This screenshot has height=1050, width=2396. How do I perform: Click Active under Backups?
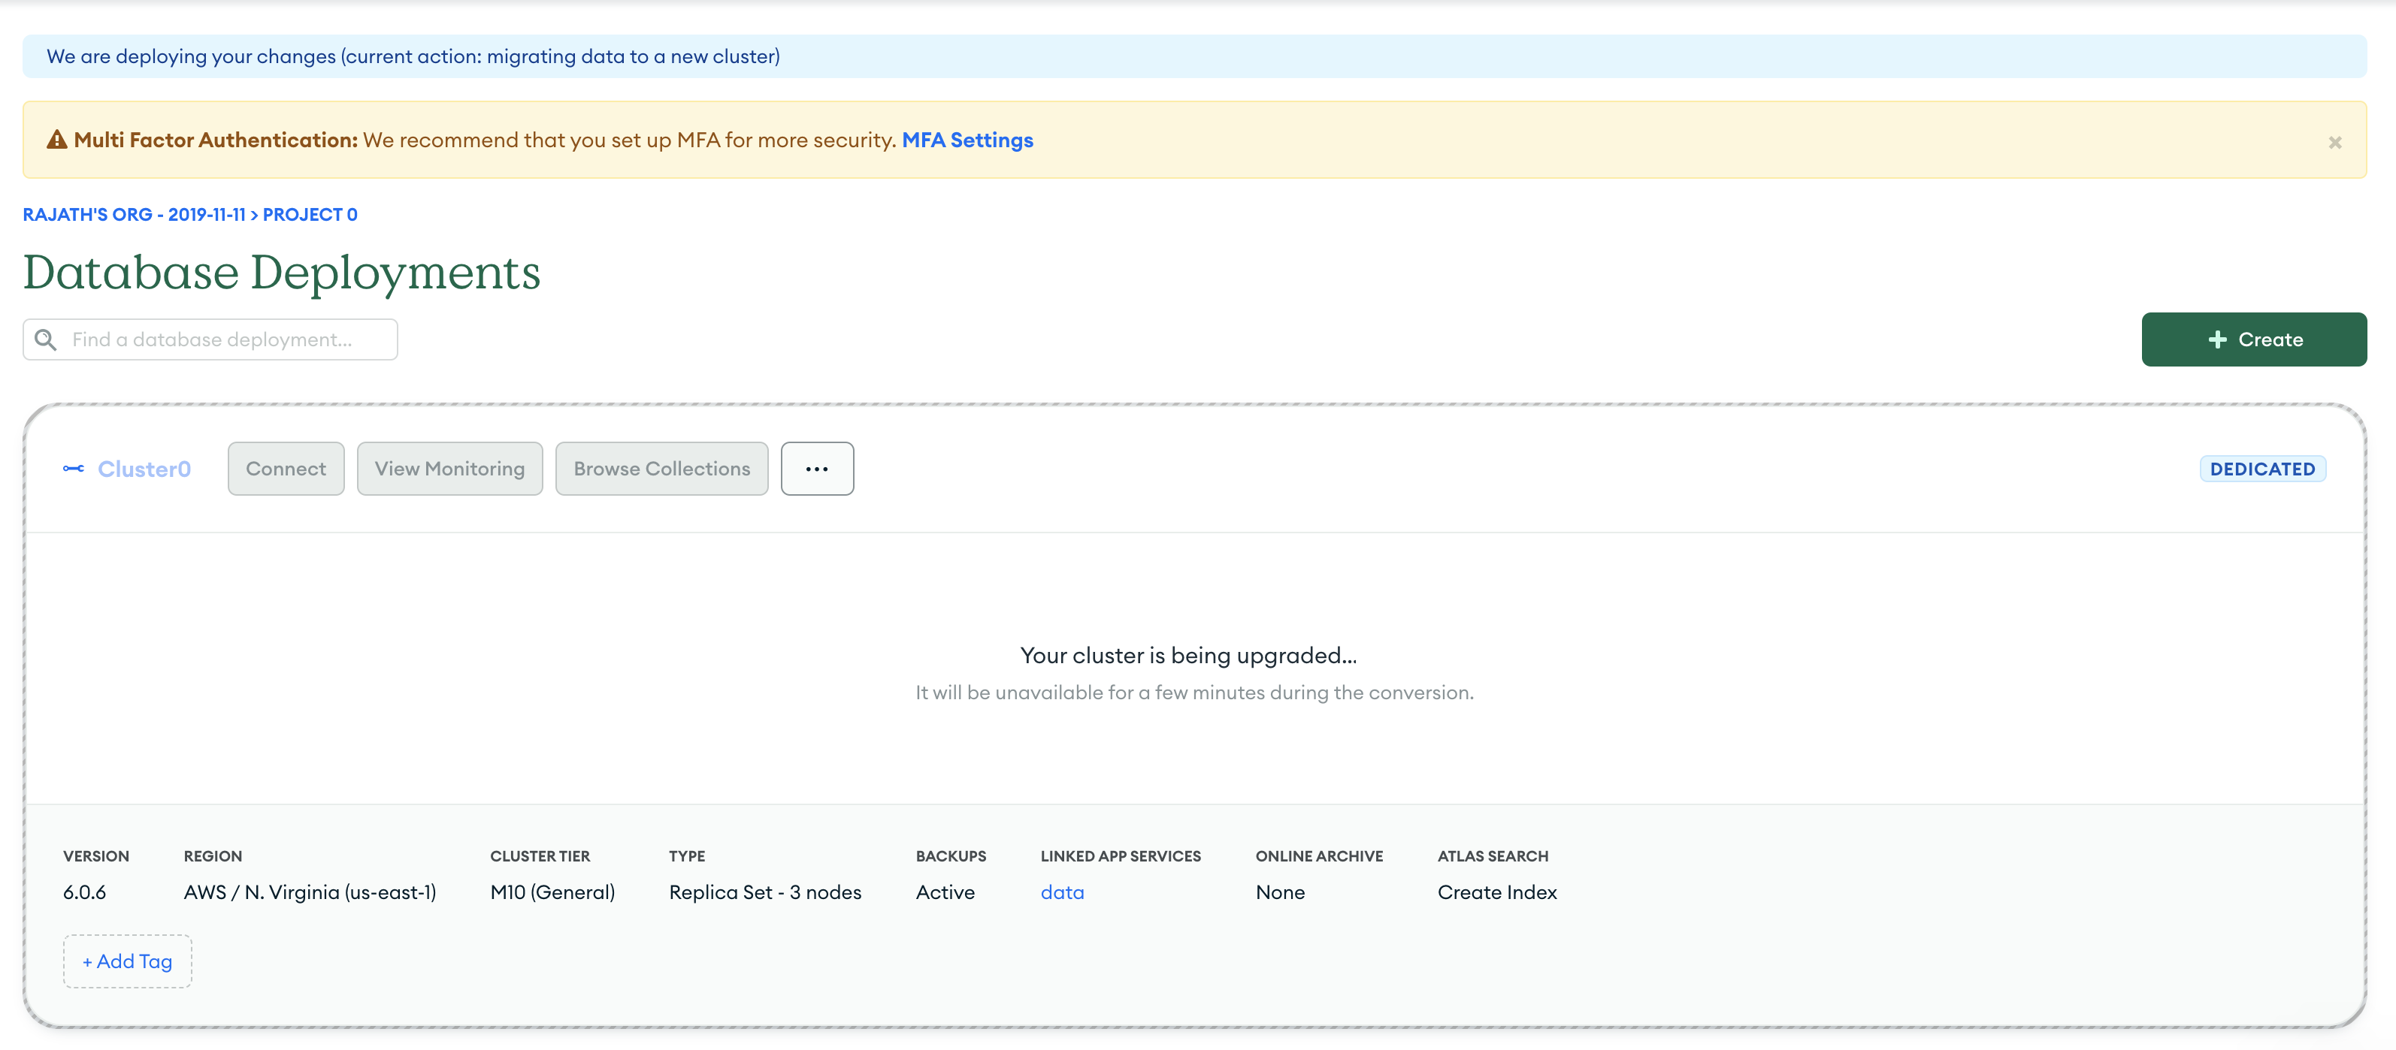[x=944, y=892]
